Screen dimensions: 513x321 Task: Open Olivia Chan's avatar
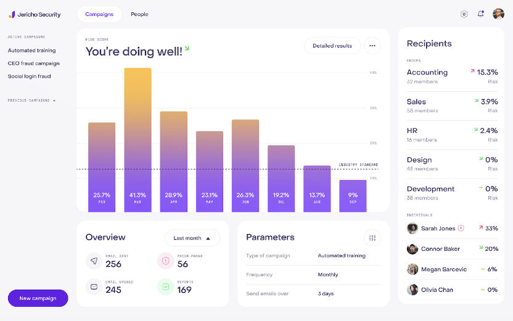412,290
